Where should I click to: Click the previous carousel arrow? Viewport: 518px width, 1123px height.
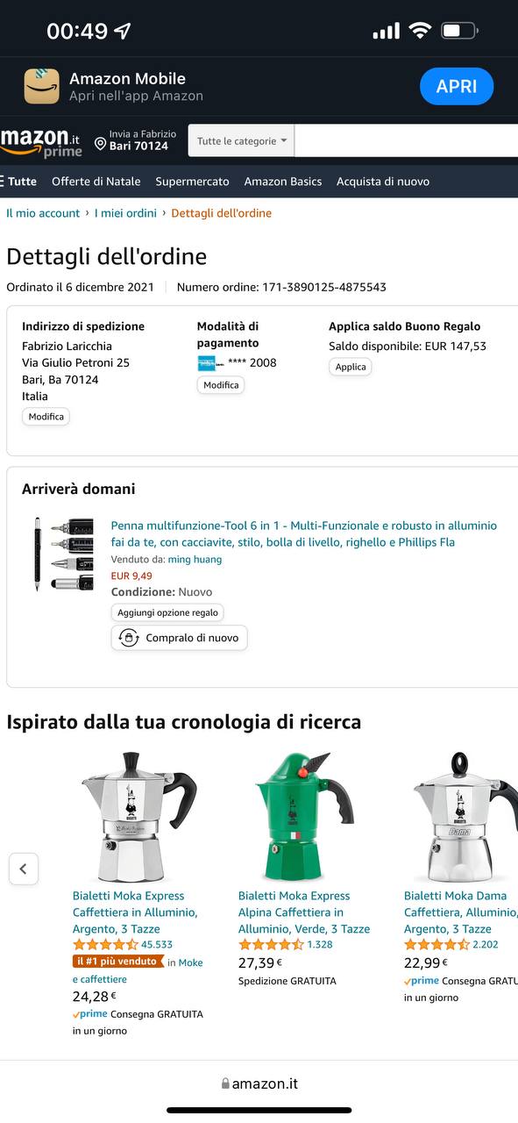tap(24, 869)
